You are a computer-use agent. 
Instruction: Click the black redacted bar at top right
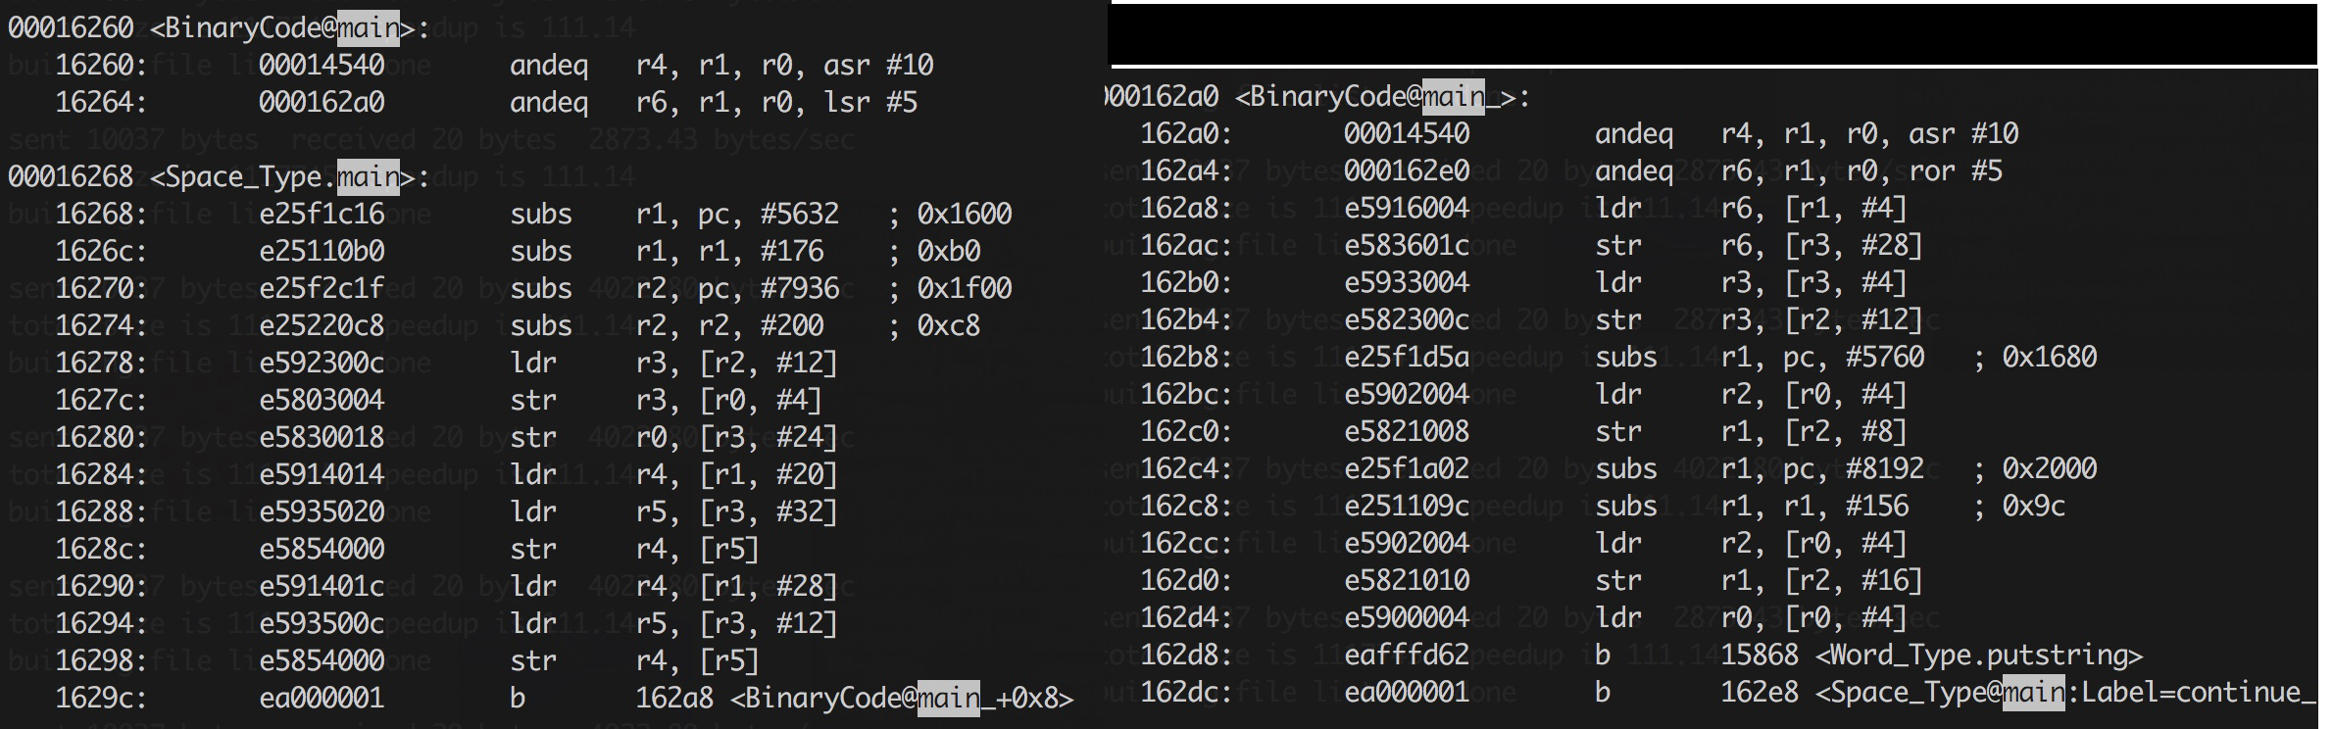[x=1715, y=34]
